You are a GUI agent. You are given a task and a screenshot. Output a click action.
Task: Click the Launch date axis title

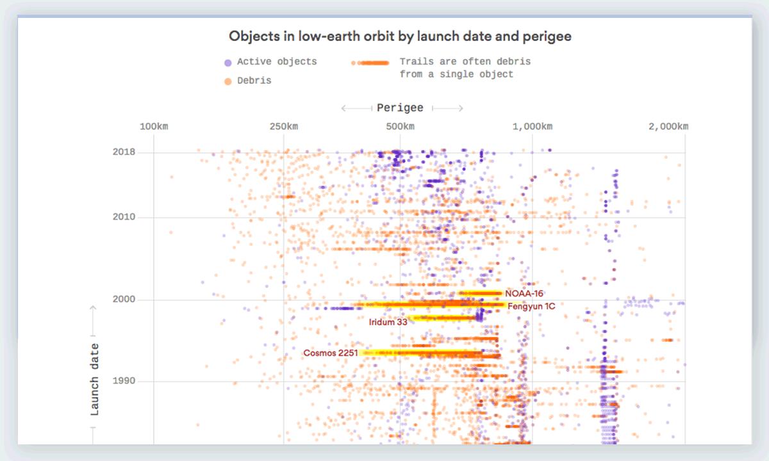coord(95,379)
